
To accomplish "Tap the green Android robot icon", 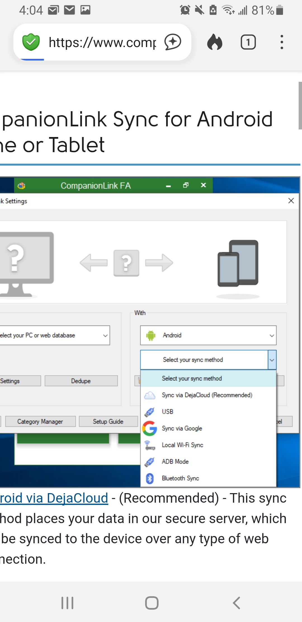I will (x=151, y=335).
